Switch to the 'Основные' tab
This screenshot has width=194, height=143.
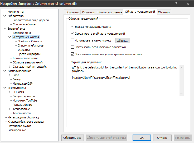72,12
